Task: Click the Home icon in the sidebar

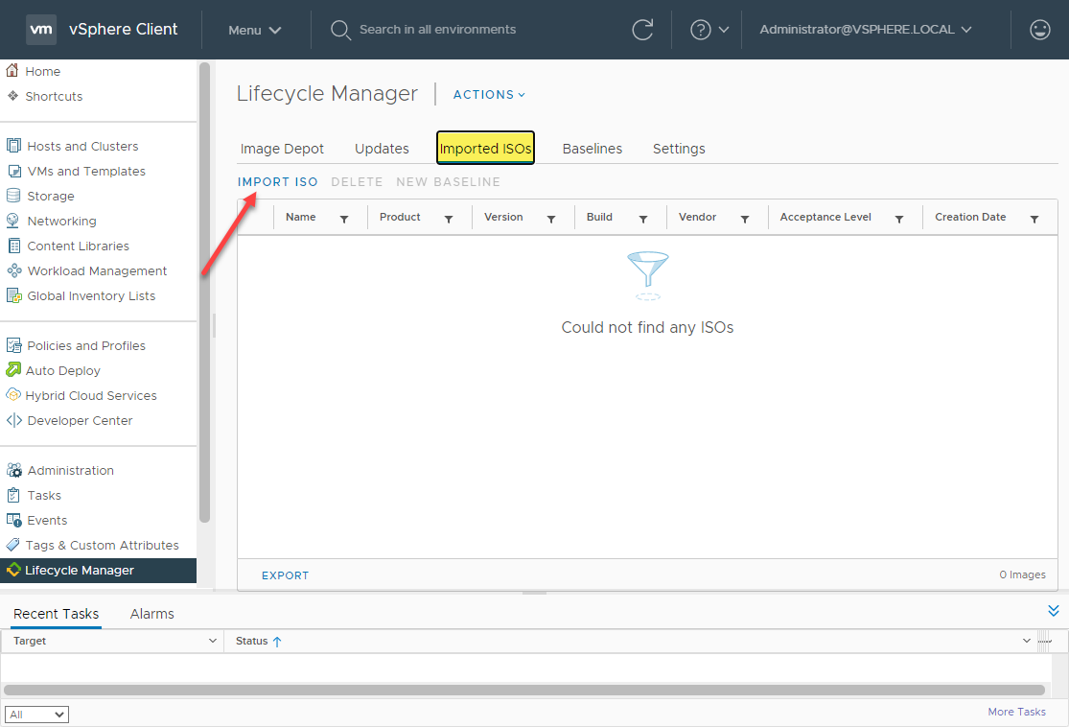Action: click(12, 70)
